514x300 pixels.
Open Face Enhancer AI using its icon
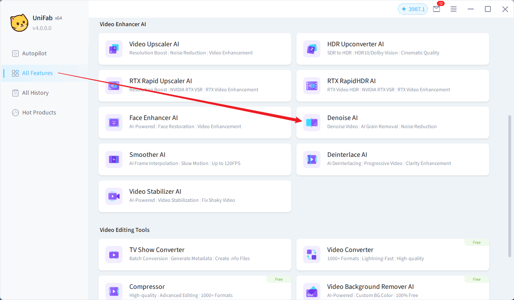(x=114, y=122)
